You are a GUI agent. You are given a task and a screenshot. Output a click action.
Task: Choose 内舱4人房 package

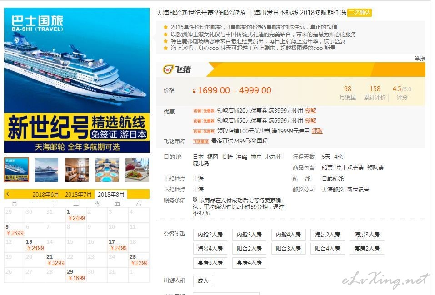click(x=288, y=235)
